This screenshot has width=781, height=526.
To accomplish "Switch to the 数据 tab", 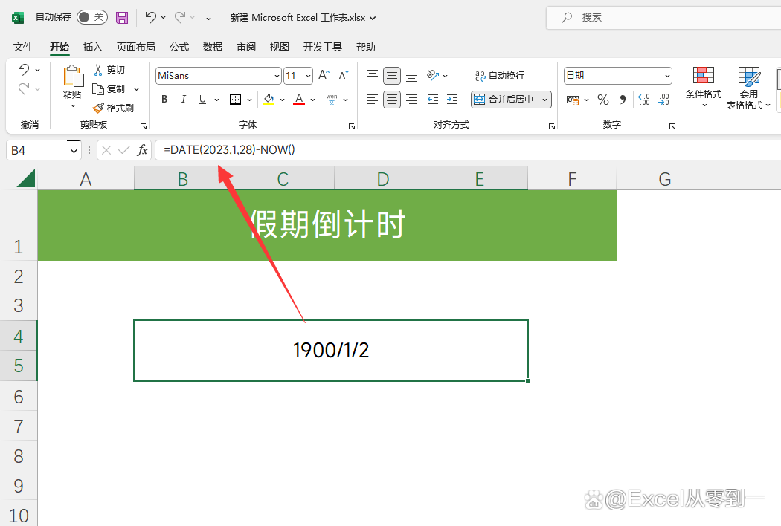I will 213,47.
